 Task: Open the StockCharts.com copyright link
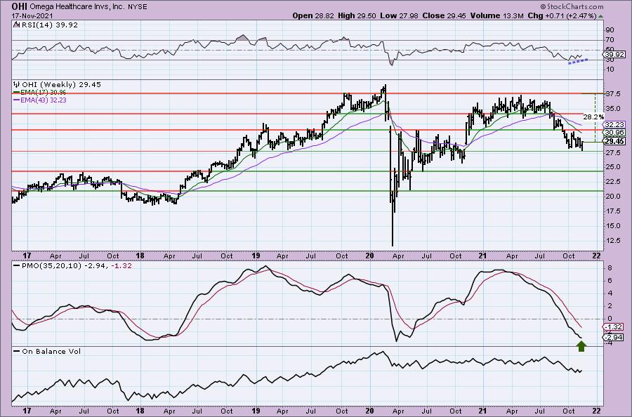tap(572, 6)
